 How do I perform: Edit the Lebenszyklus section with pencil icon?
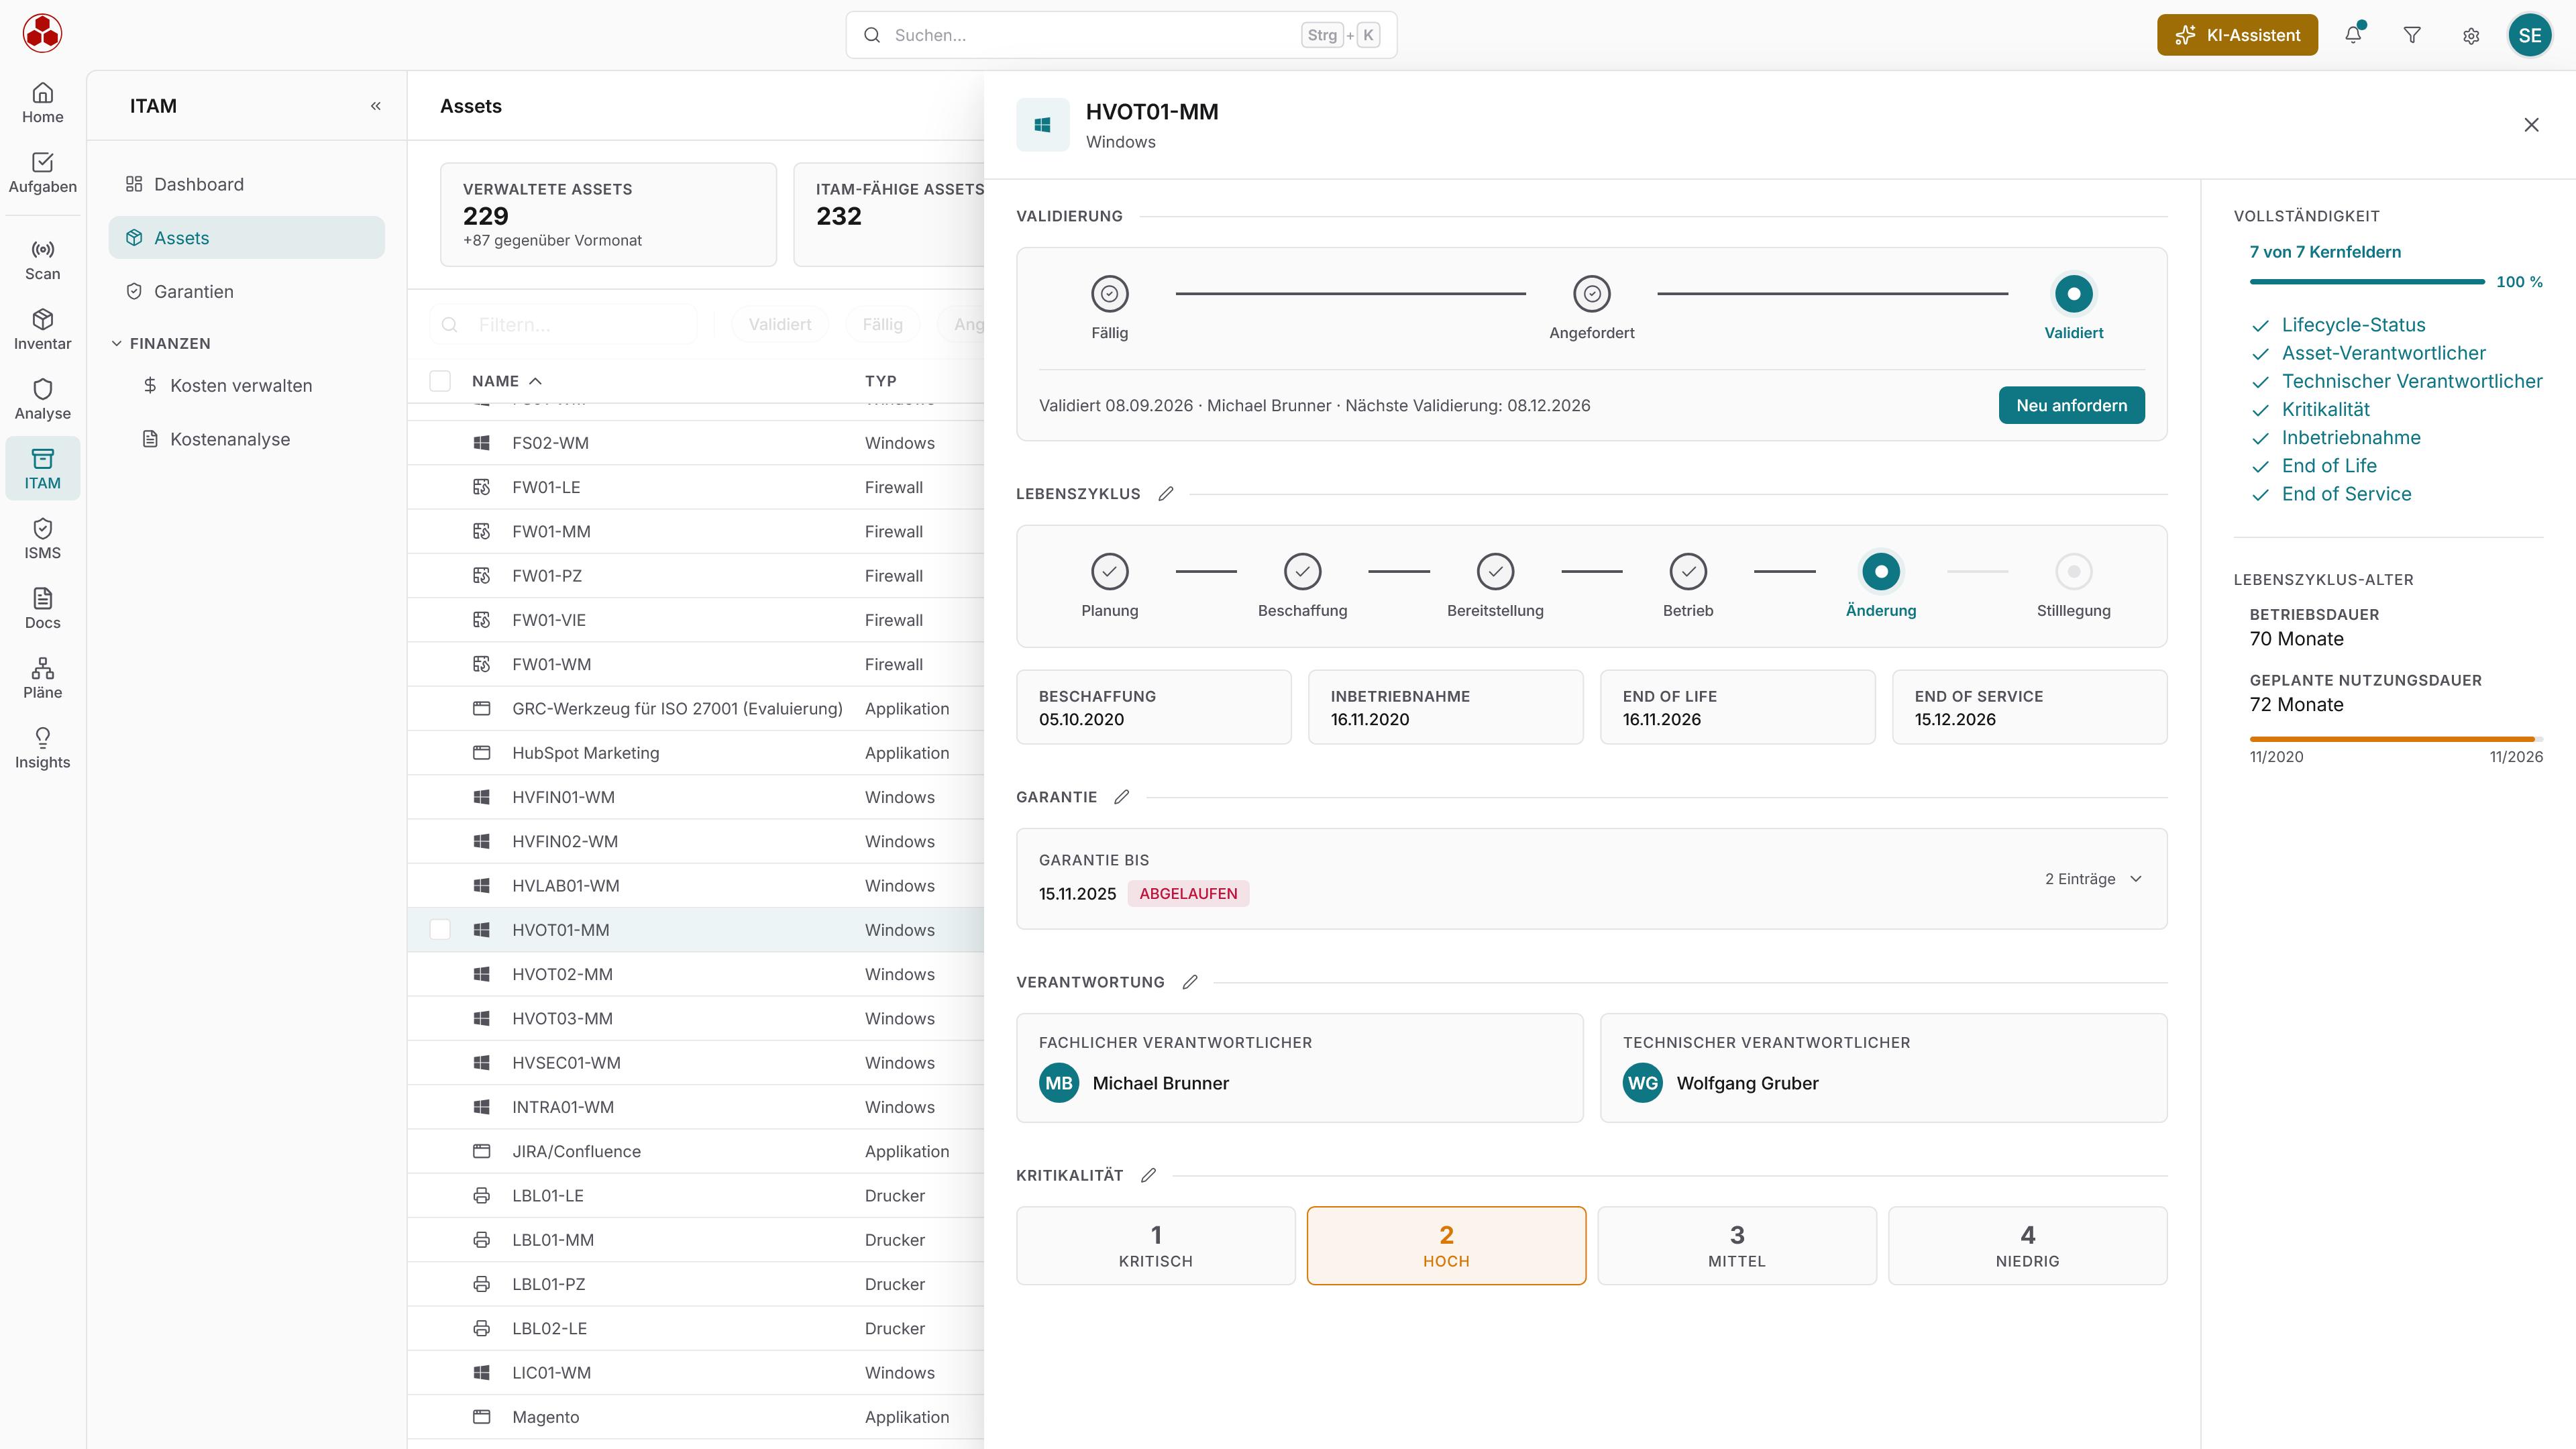coord(1166,494)
